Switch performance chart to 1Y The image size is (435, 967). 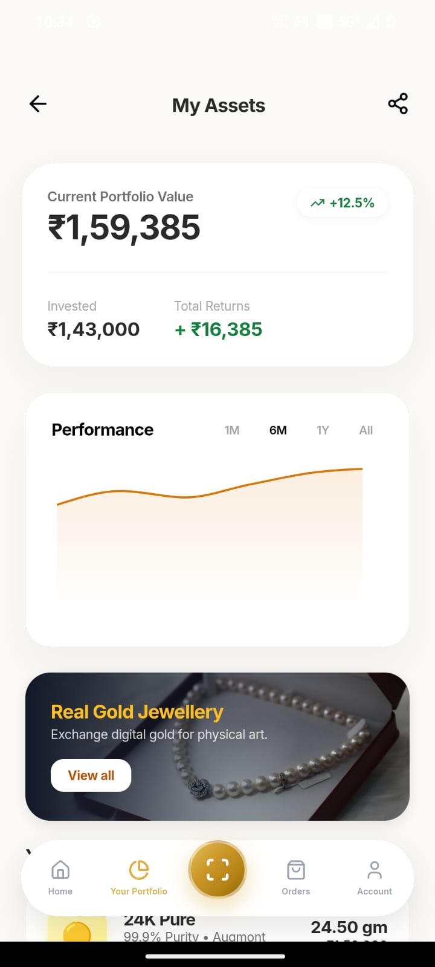323,430
